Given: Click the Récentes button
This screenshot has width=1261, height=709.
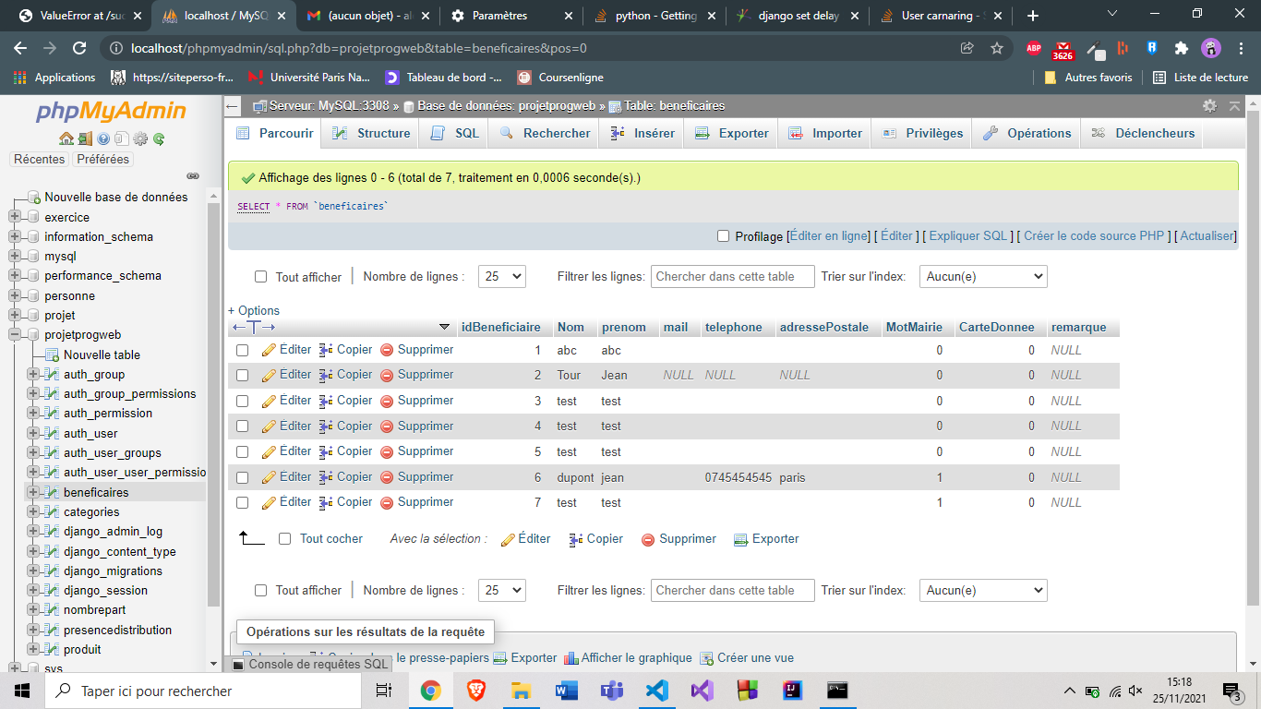Looking at the screenshot, I should 40,159.
